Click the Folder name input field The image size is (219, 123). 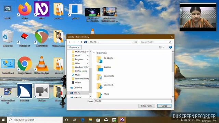(133, 101)
